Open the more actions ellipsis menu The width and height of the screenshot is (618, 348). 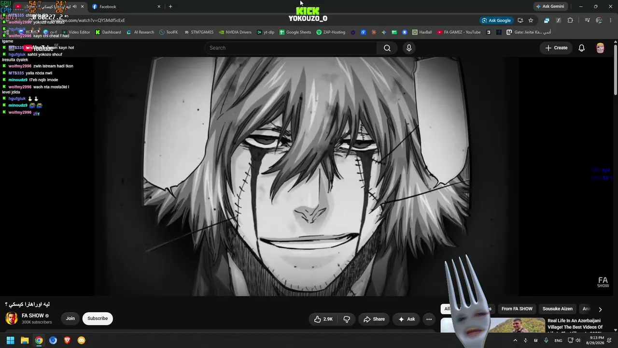[429, 319]
